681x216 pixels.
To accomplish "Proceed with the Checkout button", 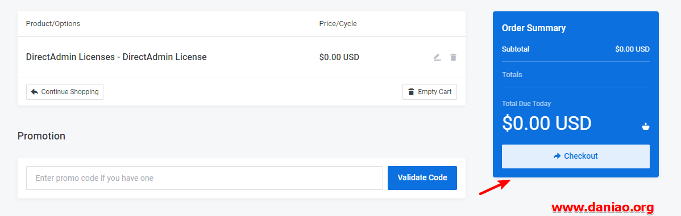I will coord(575,156).
